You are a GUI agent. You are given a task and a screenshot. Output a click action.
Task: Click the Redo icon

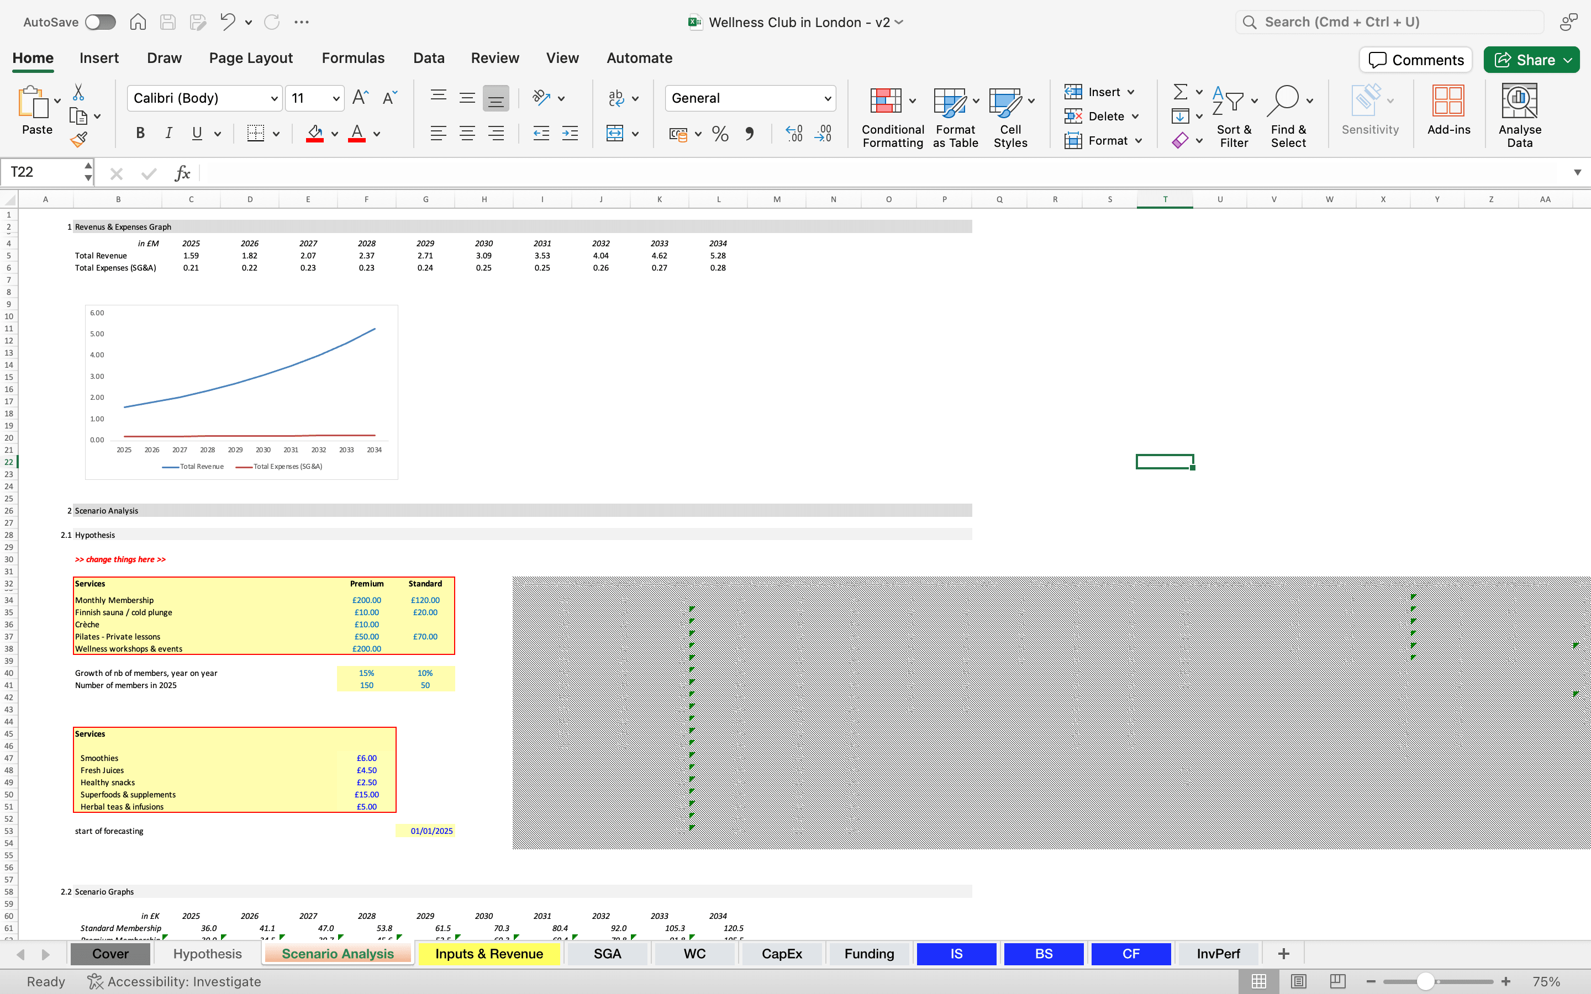coord(272,22)
